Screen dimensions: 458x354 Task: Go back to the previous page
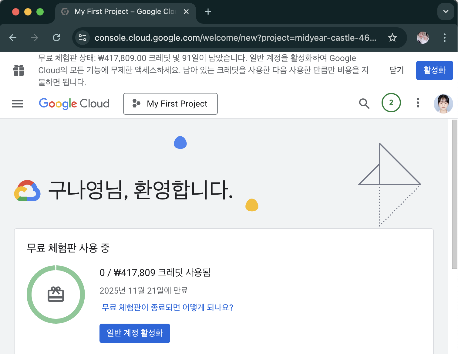point(13,38)
